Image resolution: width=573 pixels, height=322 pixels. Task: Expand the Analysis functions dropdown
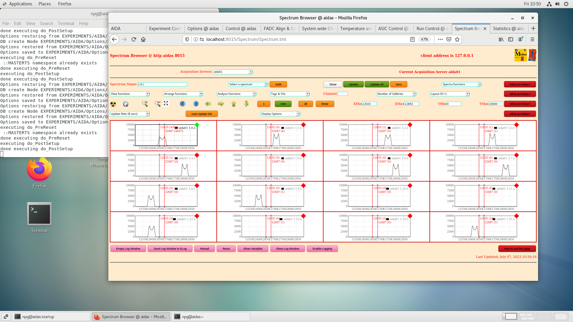tap(236, 94)
